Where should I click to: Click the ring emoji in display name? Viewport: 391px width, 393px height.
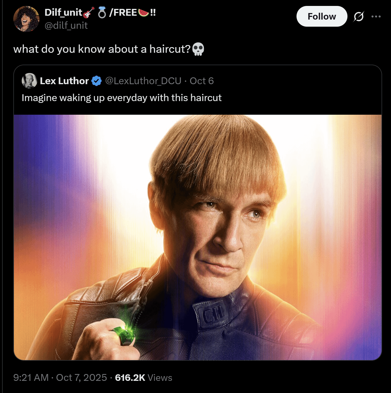pyautogui.click(x=102, y=13)
